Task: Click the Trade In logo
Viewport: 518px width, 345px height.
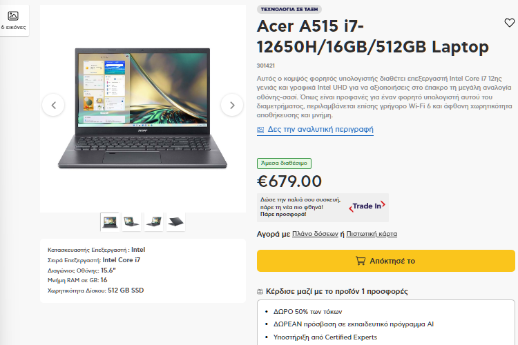Action: [367, 206]
